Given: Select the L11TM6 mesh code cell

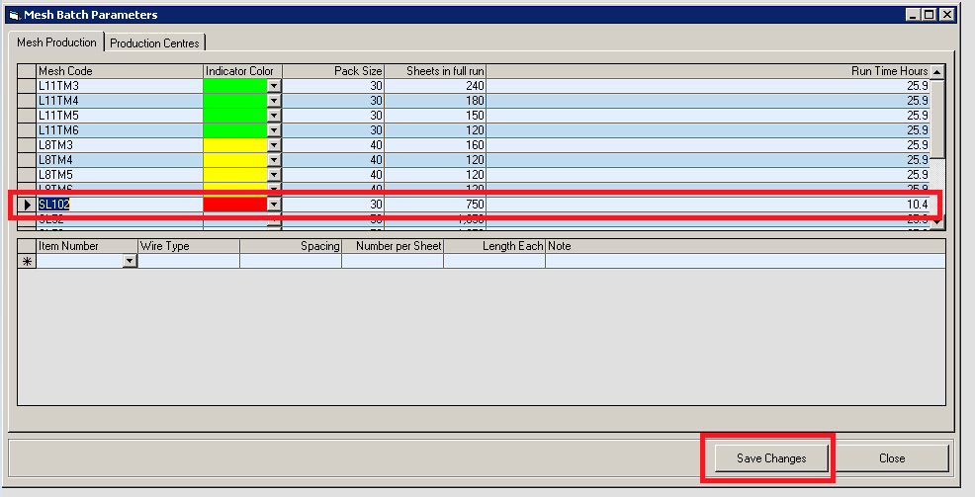Looking at the screenshot, I should click(x=120, y=130).
